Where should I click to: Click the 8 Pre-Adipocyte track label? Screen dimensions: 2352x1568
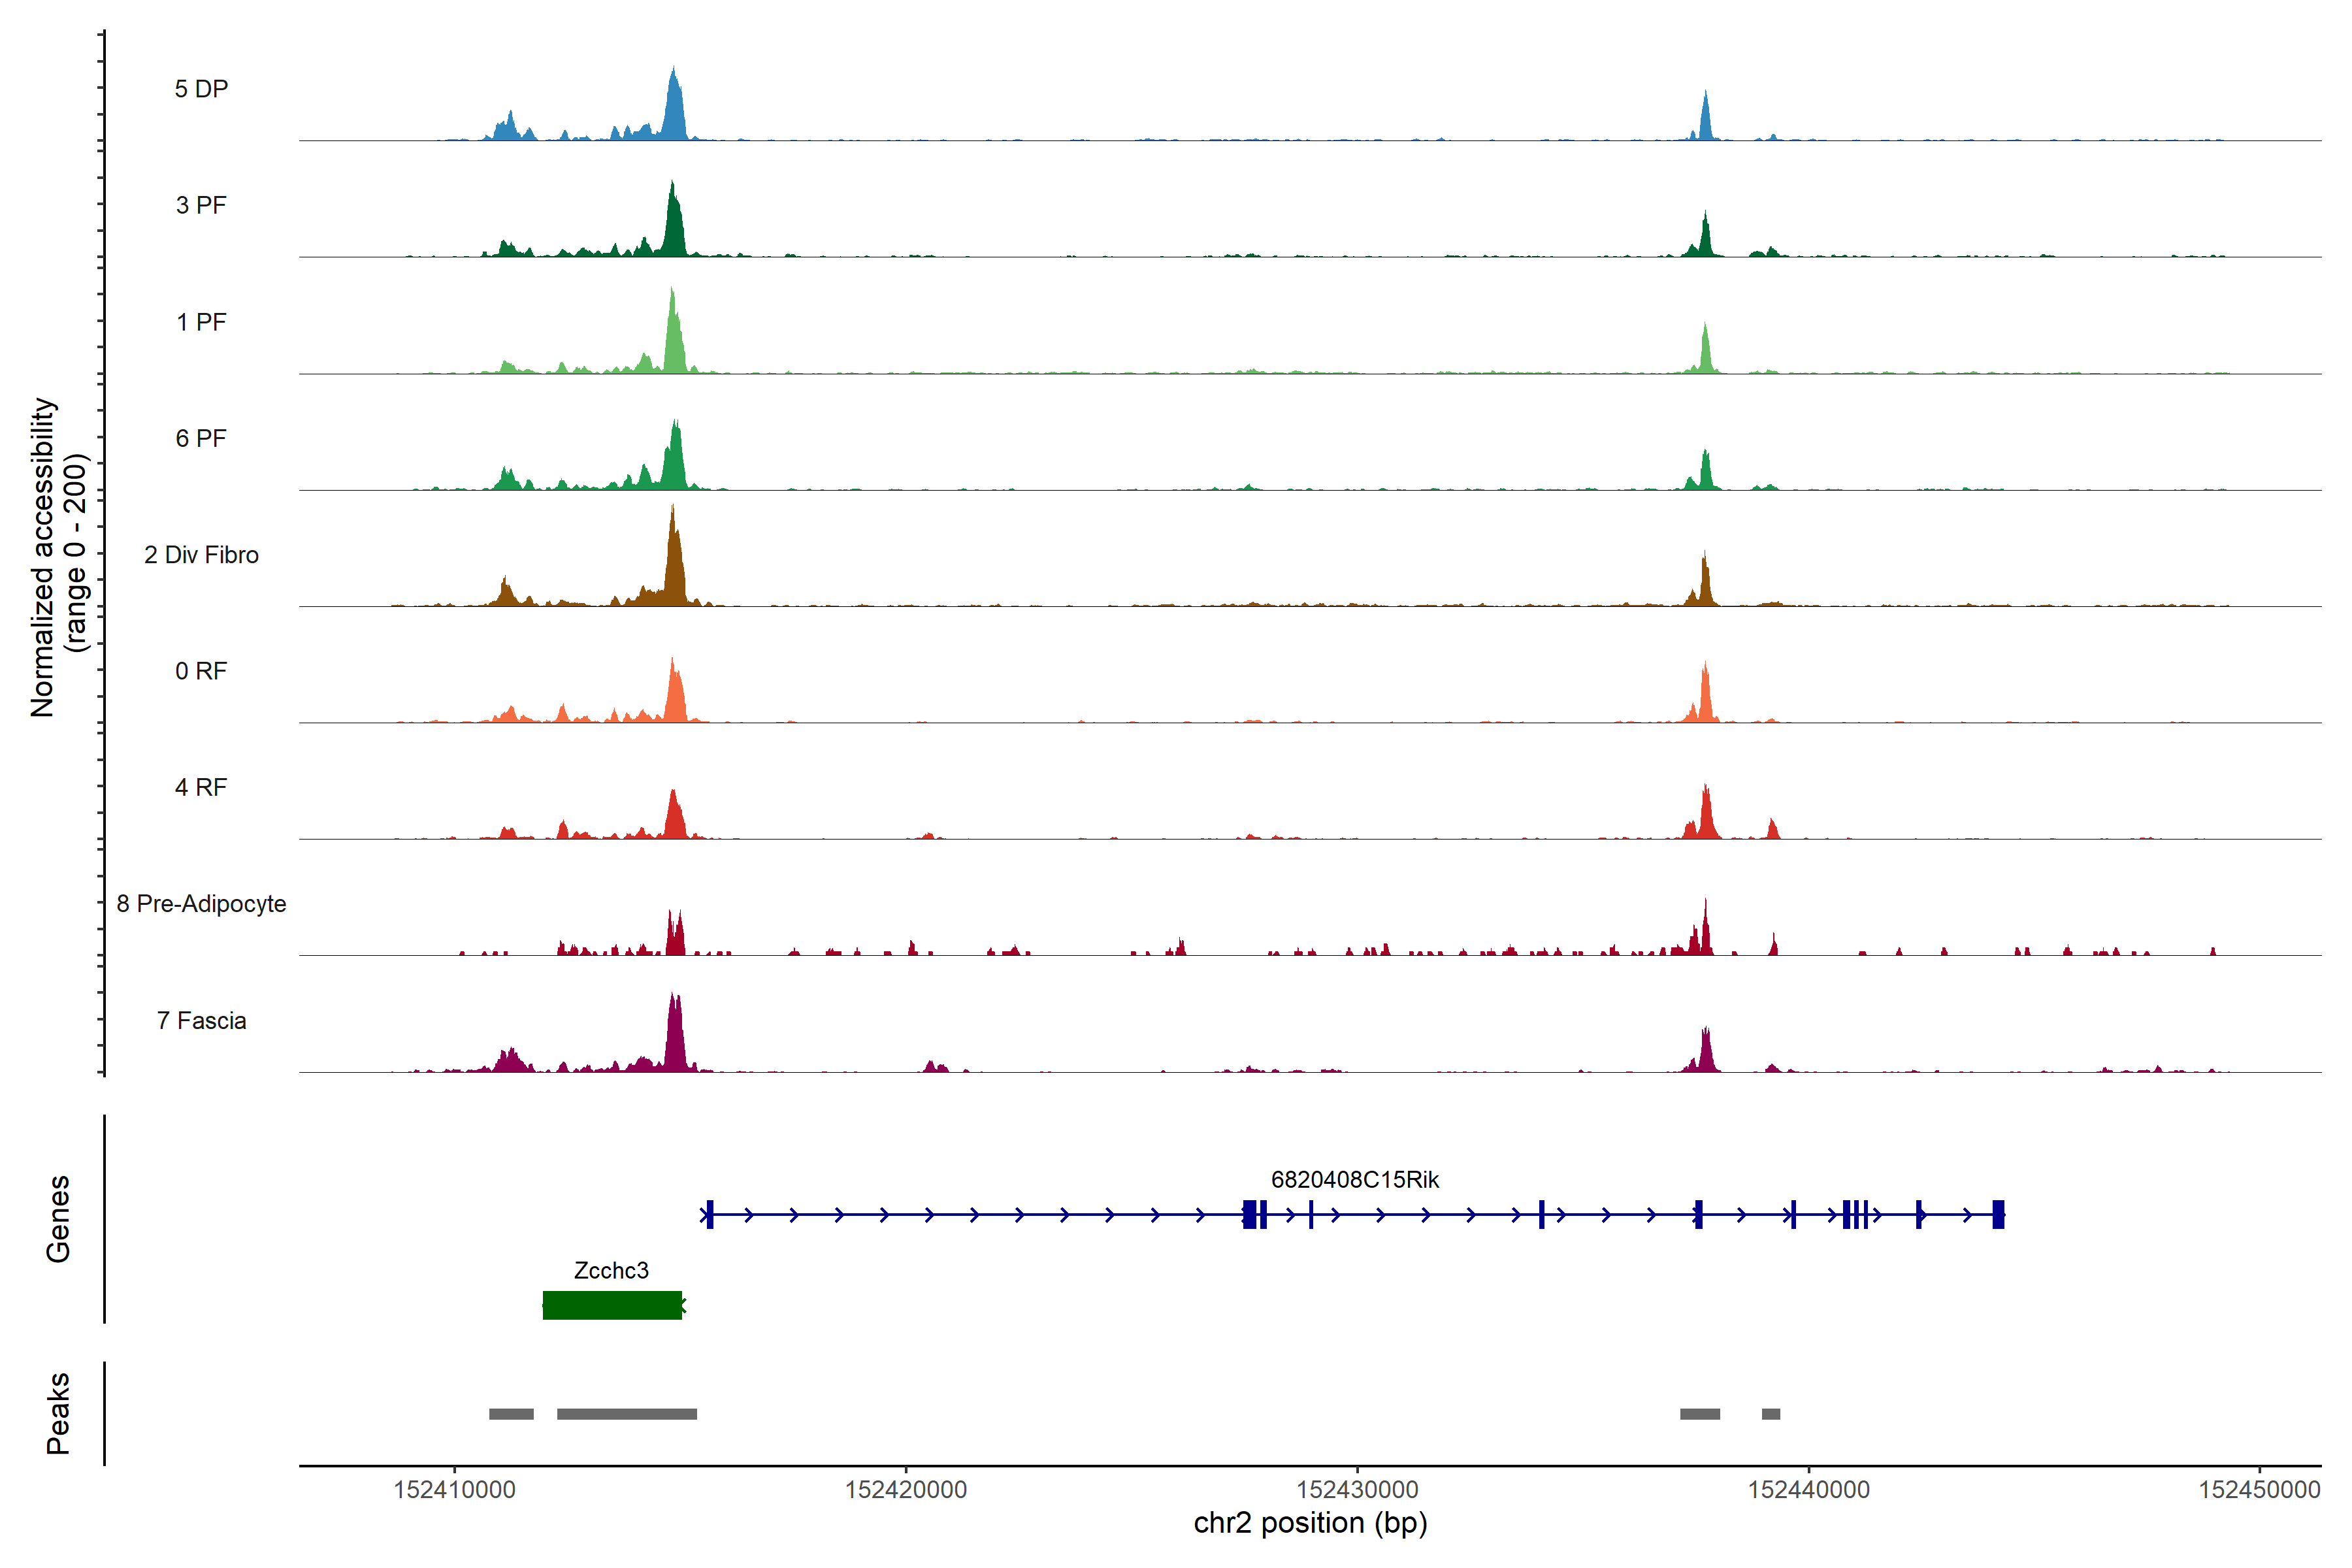(201, 904)
